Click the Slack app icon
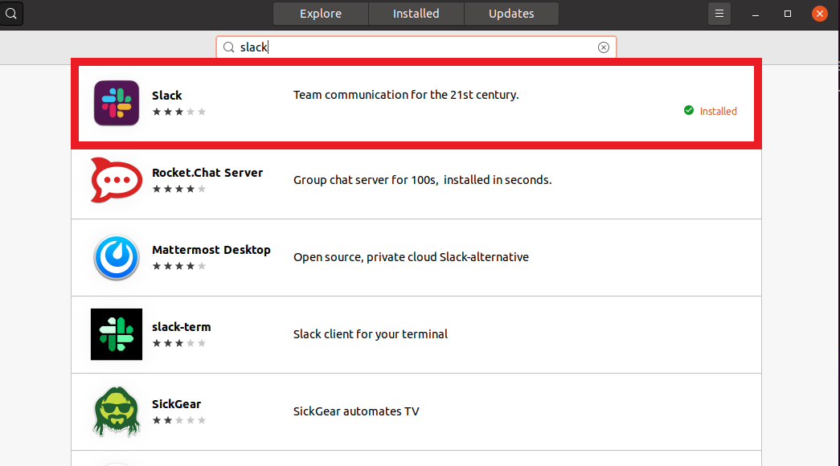840x466 pixels. point(117,103)
